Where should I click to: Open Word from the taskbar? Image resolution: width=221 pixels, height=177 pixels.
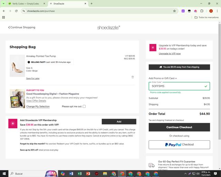(71, 174)
